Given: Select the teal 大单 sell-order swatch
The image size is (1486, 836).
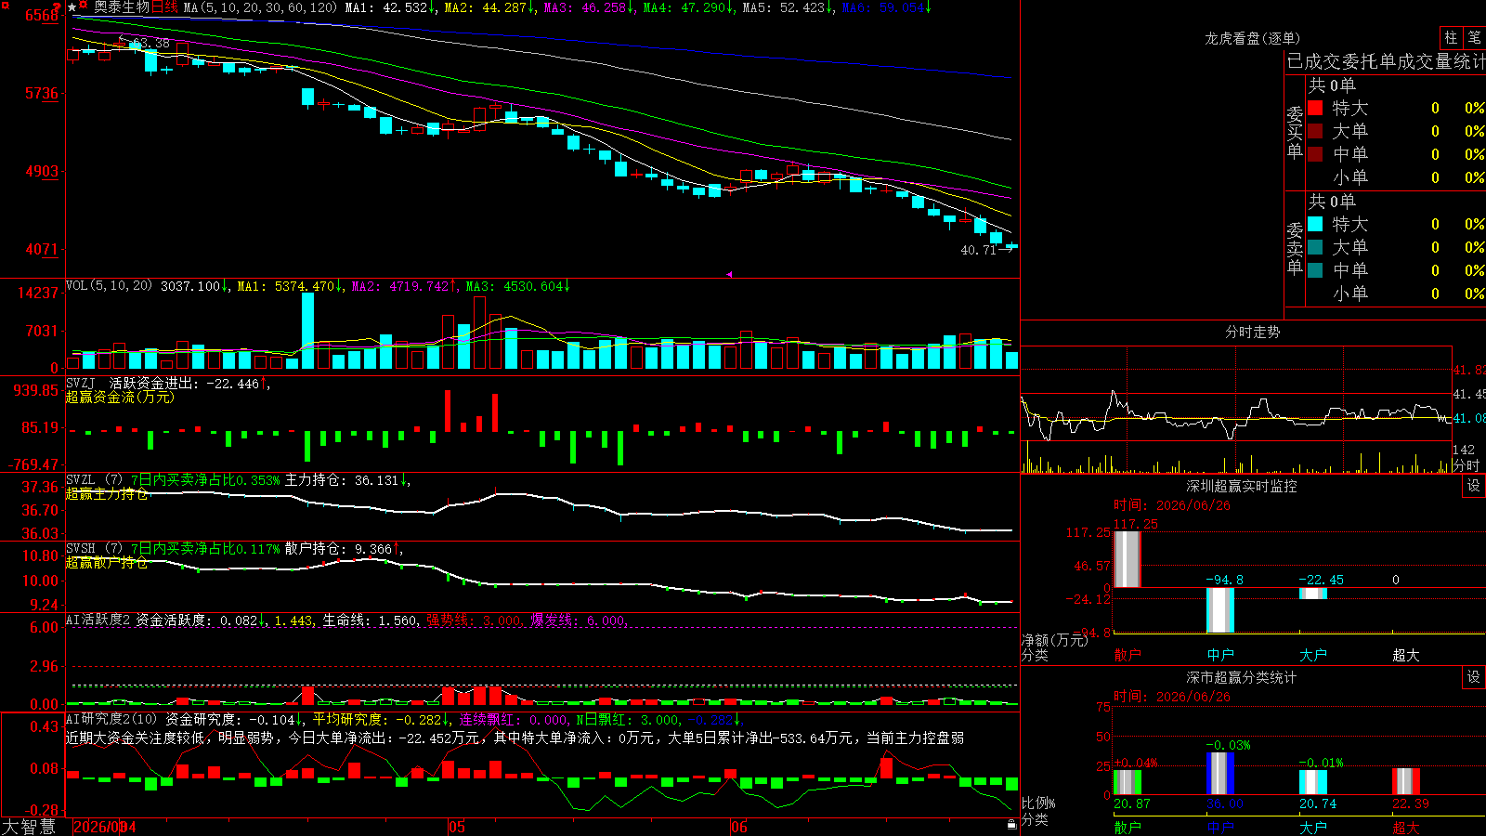Looking at the screenshot, I should pos(1315,247).
